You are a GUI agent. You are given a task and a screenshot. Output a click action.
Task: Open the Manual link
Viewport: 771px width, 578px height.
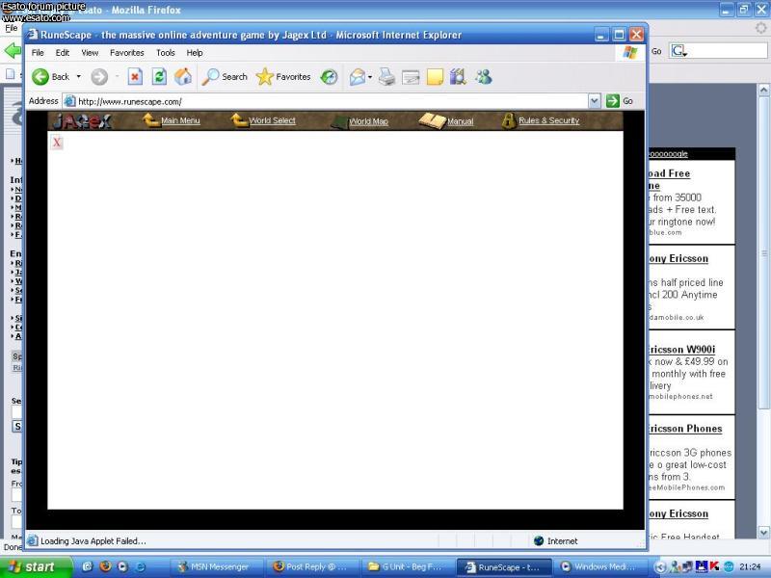tap(461, 121)
